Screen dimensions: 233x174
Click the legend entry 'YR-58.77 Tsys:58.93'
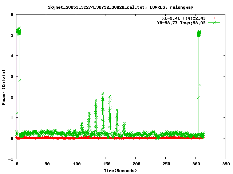(181, 23)
